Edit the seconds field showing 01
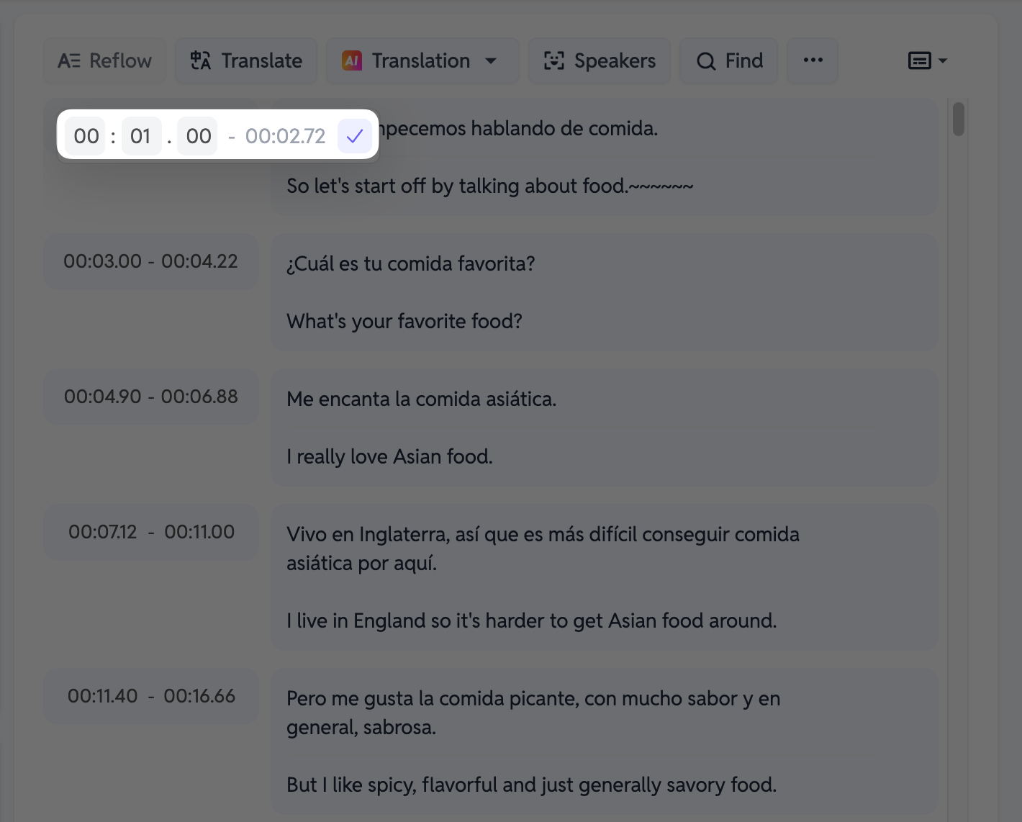This screenshot has width=1022, height=822. tap(141, 136)
